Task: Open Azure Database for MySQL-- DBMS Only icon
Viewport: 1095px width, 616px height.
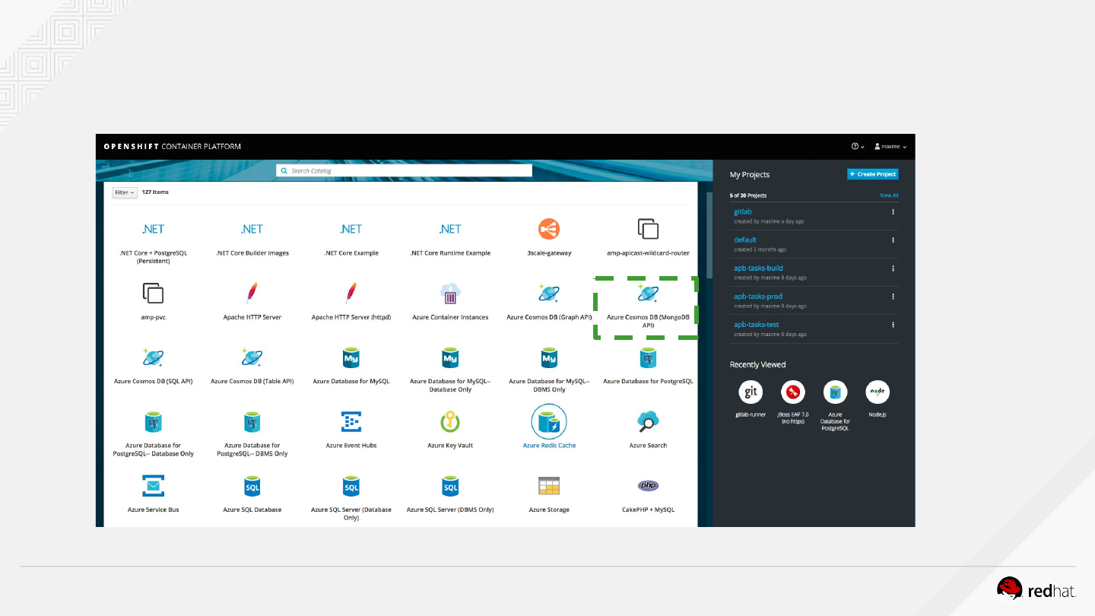Action: coord(549,357)
